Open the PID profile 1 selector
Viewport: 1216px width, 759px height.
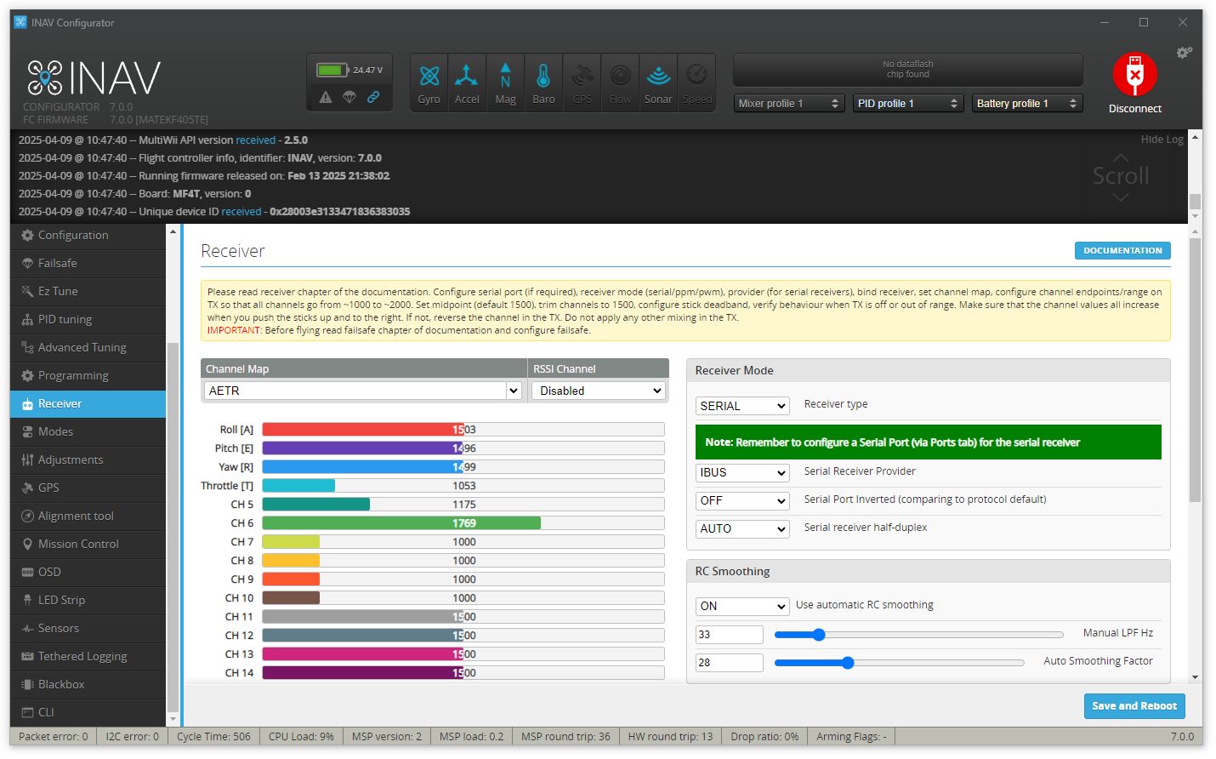tap(908, 103)
